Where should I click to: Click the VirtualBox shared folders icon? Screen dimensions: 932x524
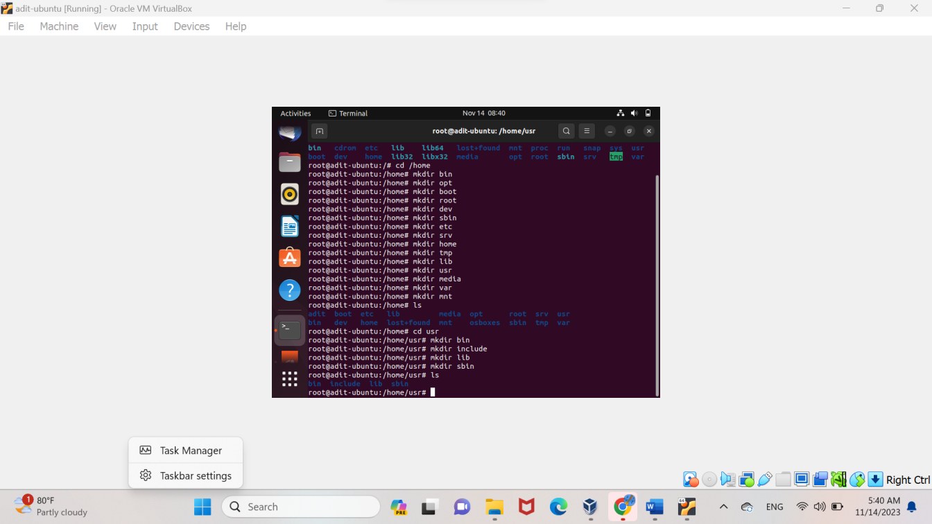point(783,480)
